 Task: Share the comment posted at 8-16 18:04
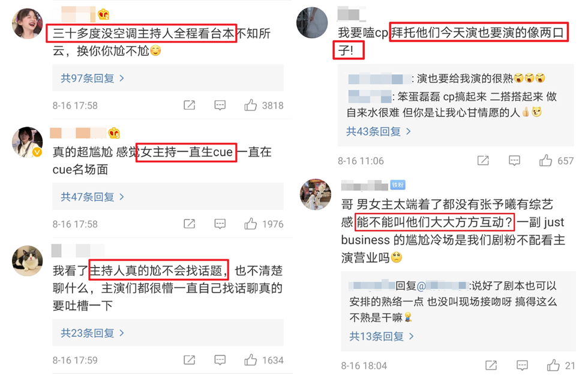click(x=491, y=365)
